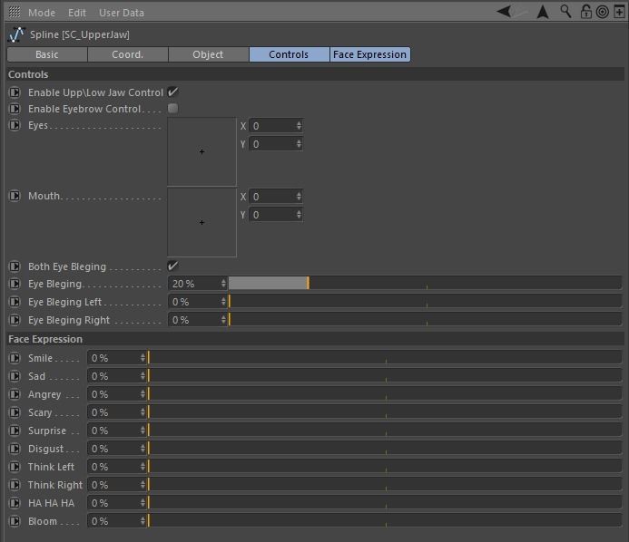Enable the Eyebrow Control checkbox

coord(172,108)
